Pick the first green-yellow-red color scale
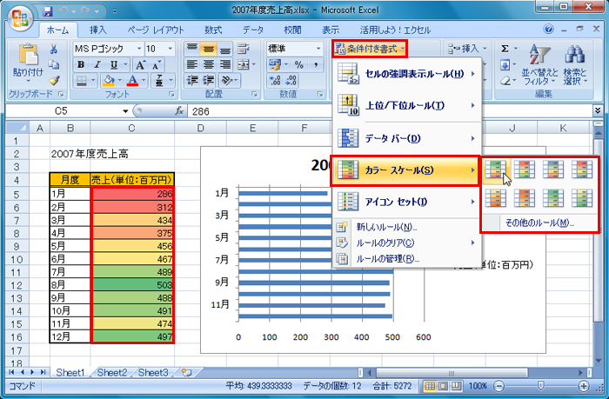This screenshot has height=399, width=609. (496, 170)
